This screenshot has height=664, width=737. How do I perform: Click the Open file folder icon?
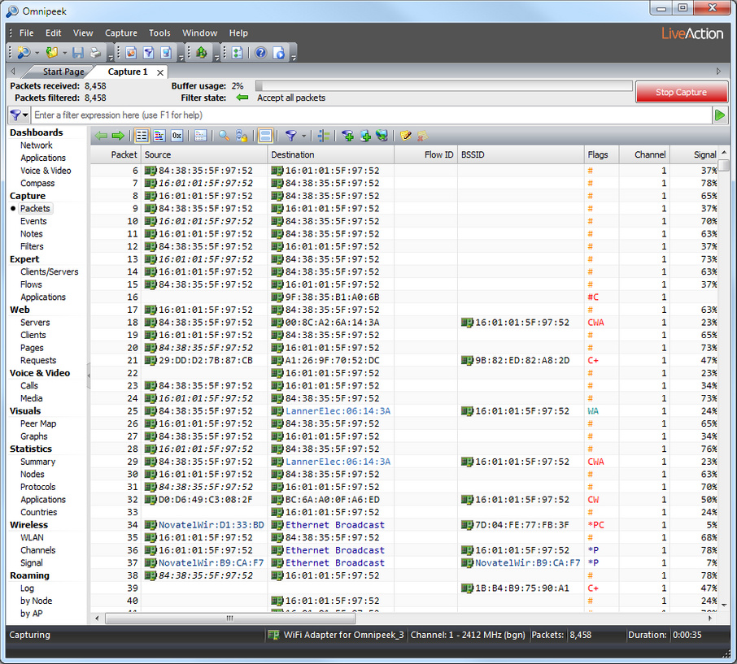(x=51, y=53)
